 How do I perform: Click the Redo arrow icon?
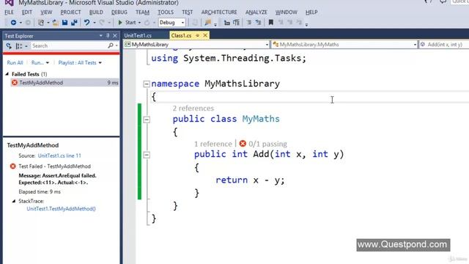(x=102, y=23)
